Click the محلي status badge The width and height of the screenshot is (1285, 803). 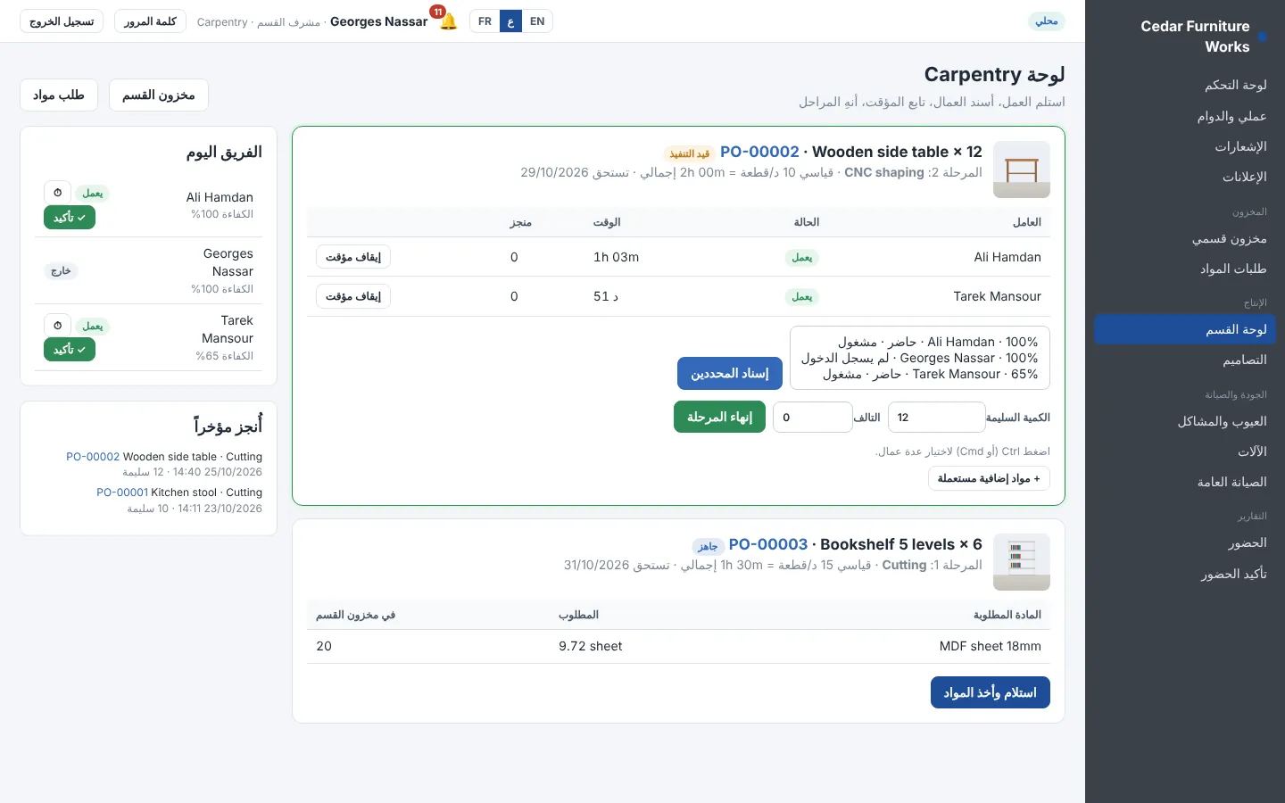[x=1047, y=21]
